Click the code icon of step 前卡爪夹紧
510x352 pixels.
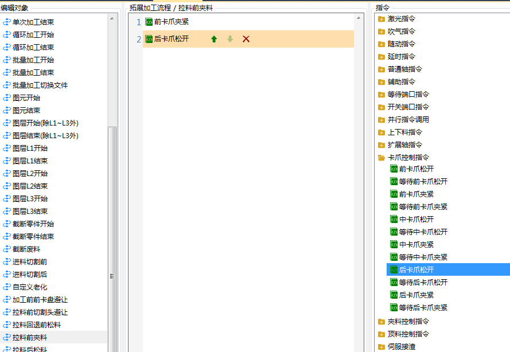click(149, 22)
